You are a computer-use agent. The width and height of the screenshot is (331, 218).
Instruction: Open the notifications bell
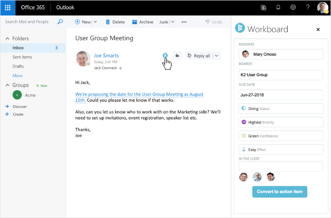pyautogui.click(x=278, y=8)
